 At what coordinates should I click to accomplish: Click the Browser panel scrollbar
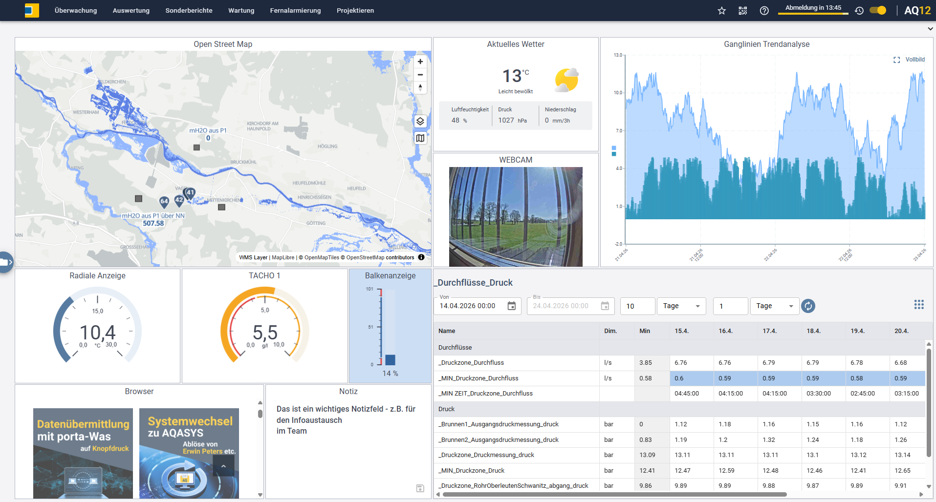coord(260,414)
